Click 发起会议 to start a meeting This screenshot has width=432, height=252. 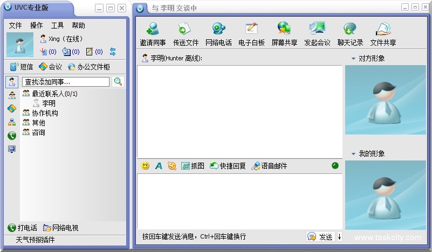[x=317, y=34]
